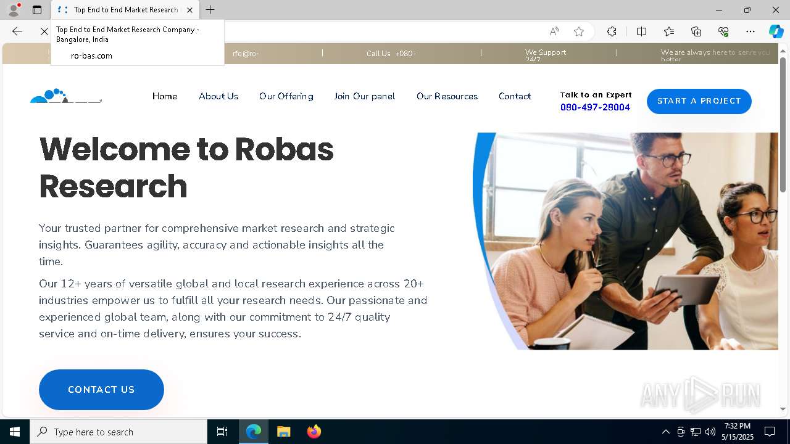
Task: Select Join Our panel menu item
Action: 365,96
